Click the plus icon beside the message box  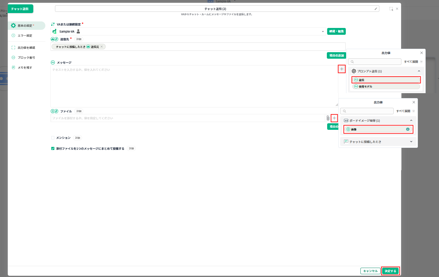341,69
